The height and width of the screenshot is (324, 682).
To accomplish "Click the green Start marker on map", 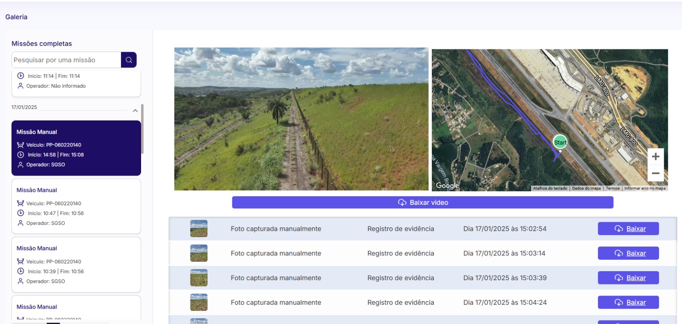I will click(560, 142).
